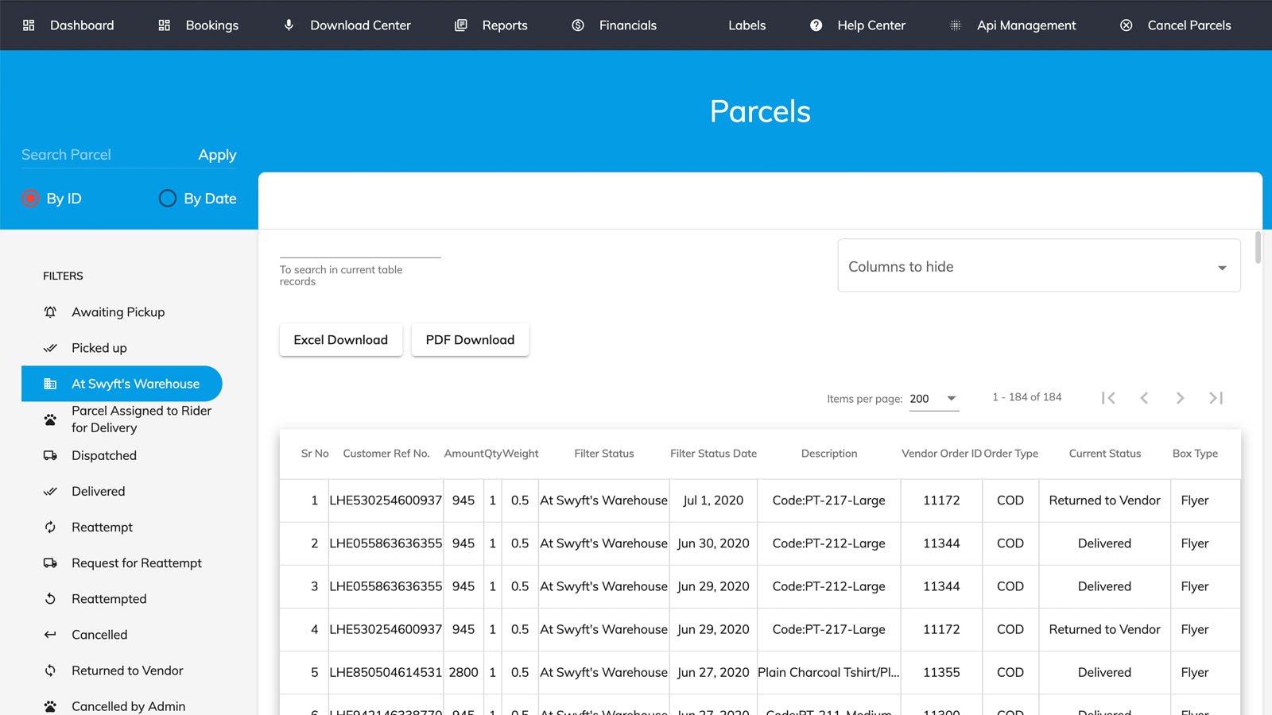Select the By ID radio button

(x=30, y=199)
